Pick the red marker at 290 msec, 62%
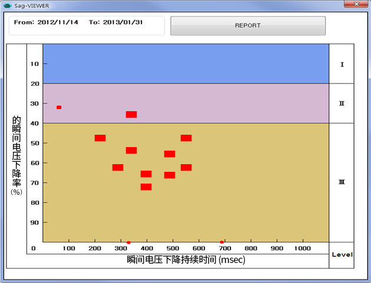The height and width of the screenshot is (283, 371). [x=118, y=168]
